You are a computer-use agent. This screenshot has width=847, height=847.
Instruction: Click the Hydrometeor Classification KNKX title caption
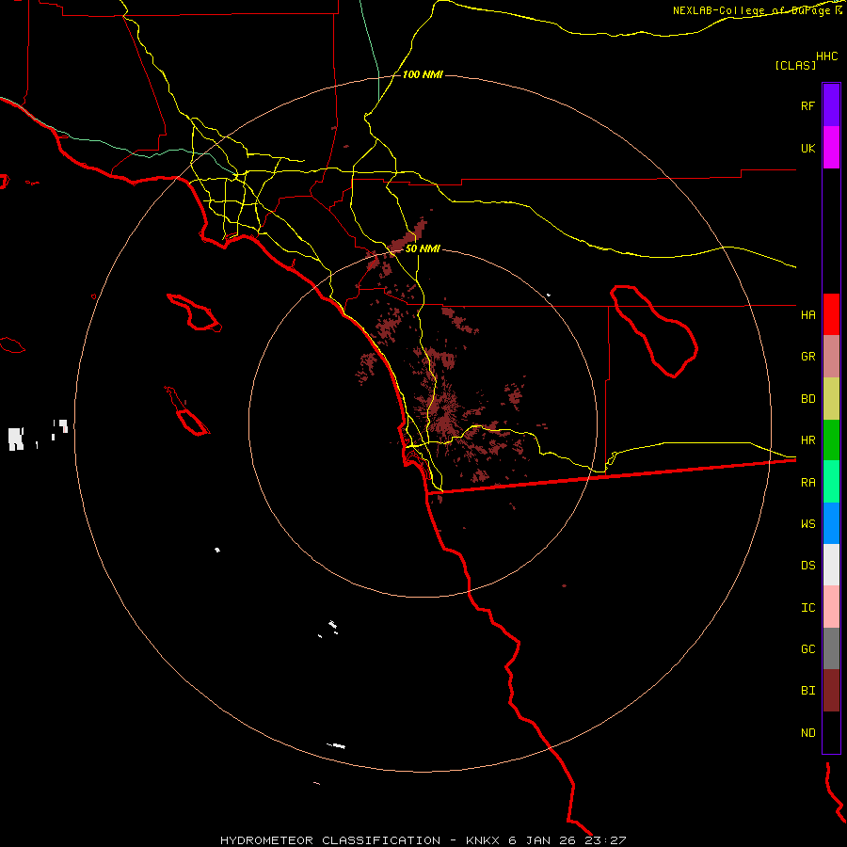423,840
